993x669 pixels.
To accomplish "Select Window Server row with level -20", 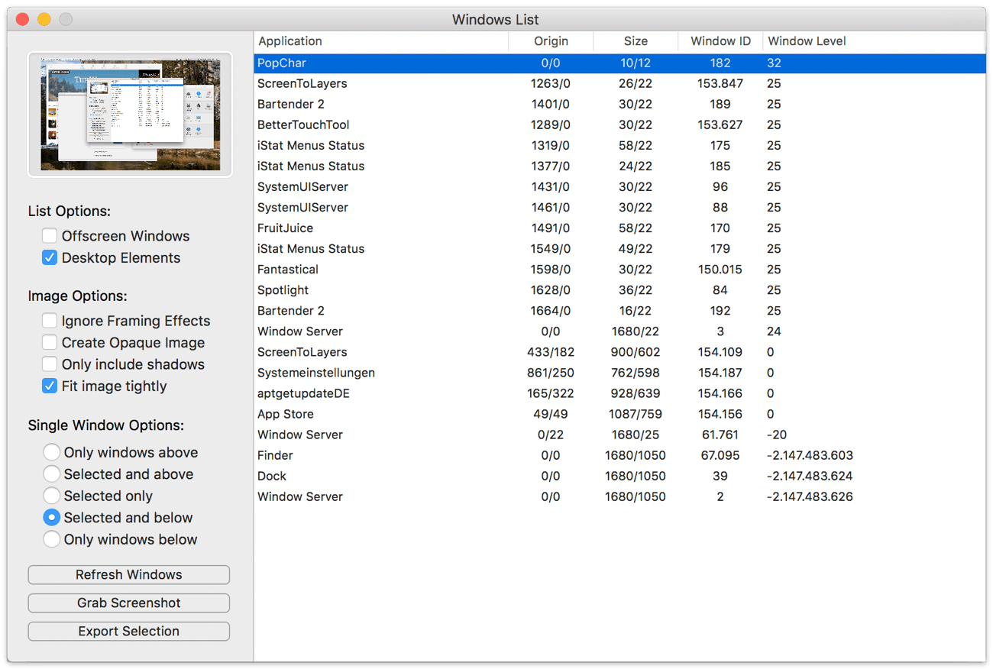I will click(x=619, y=434).
